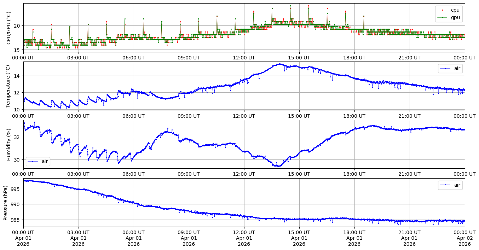
Task: Click the gpu legend entry
Action: tap(455, 17)
